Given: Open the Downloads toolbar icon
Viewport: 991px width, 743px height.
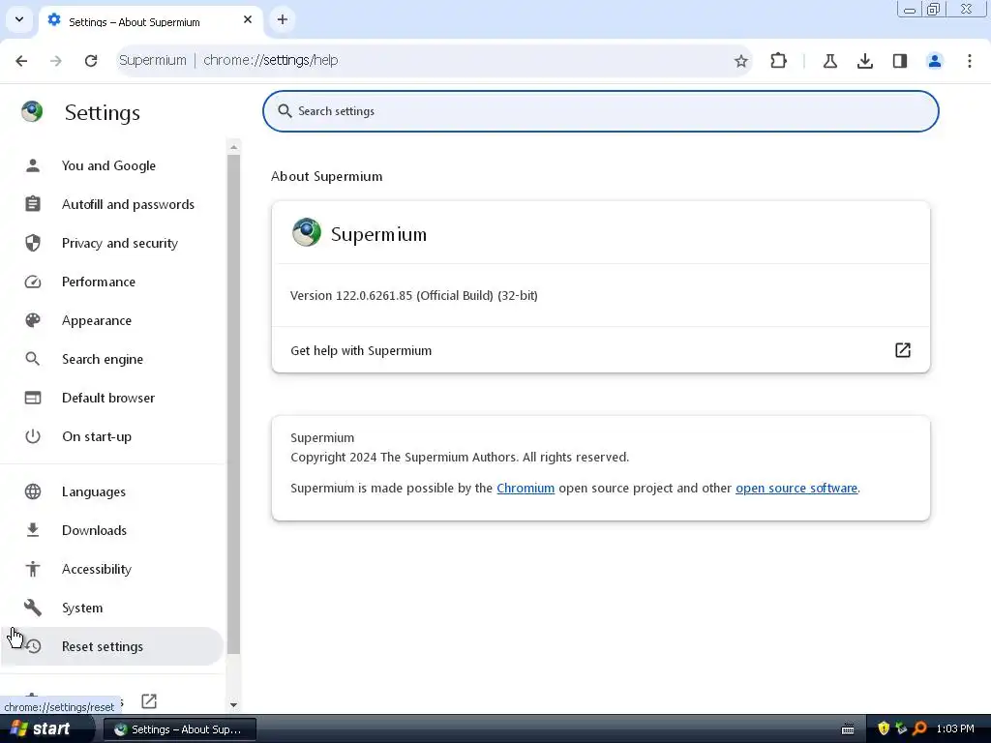Looking at the screenshot, I should coord(864,61).
